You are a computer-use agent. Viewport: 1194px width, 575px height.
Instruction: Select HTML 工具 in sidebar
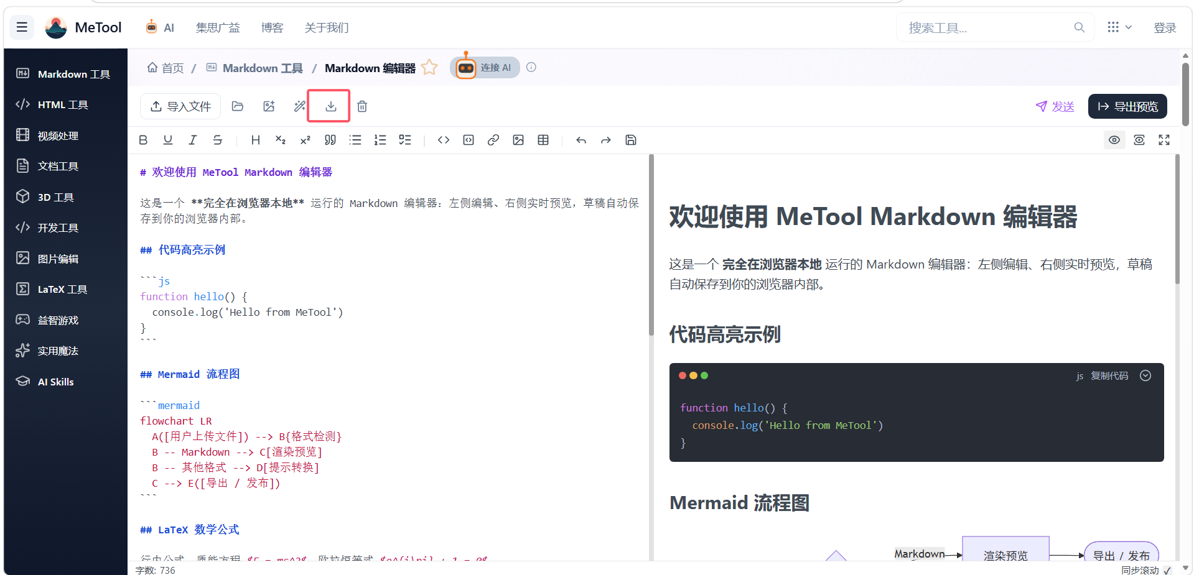click(x=65, y=104)
